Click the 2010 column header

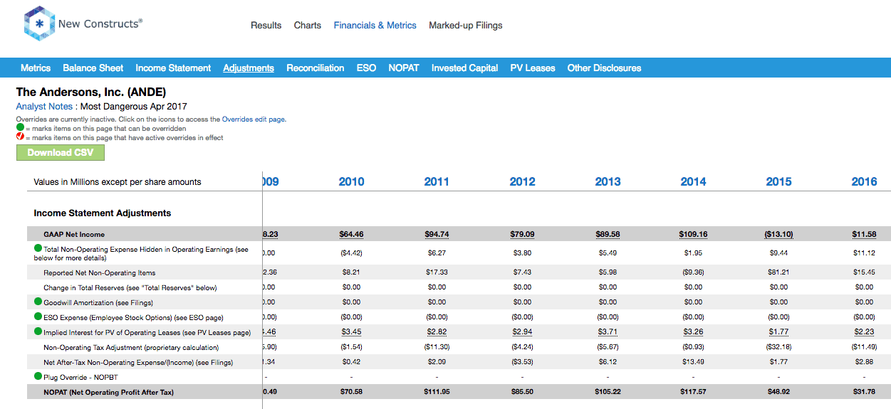351,181
